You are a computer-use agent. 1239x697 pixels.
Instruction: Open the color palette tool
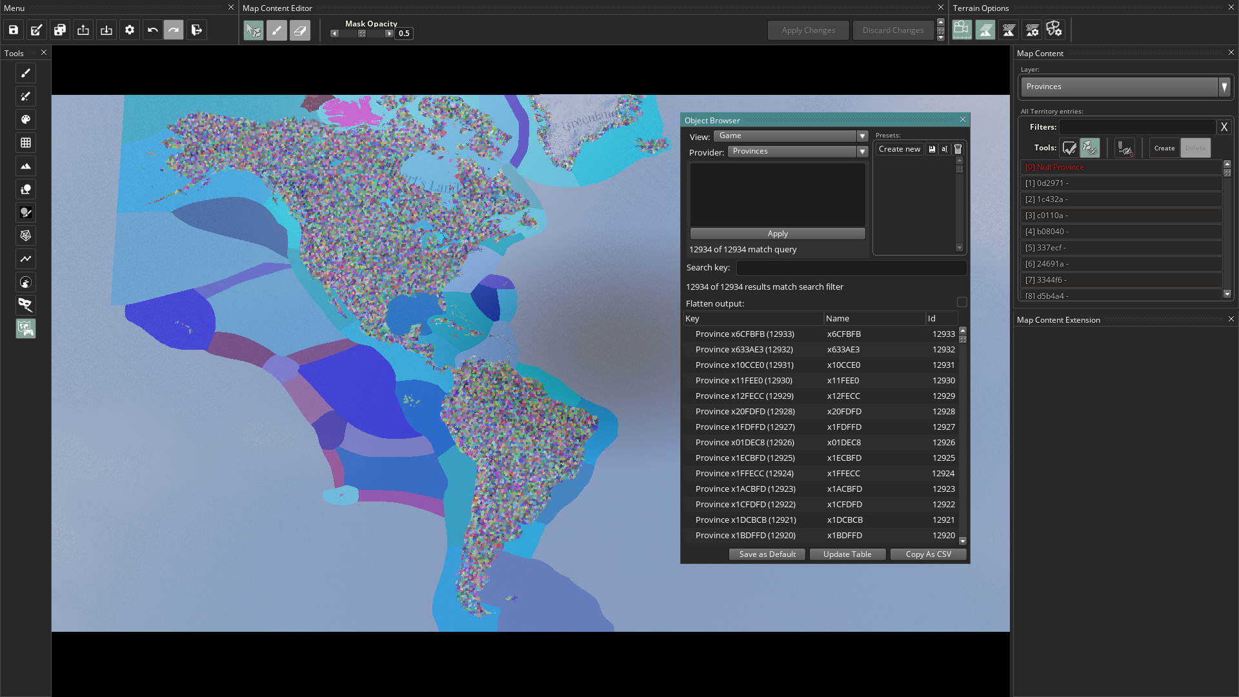click(26, 119)
